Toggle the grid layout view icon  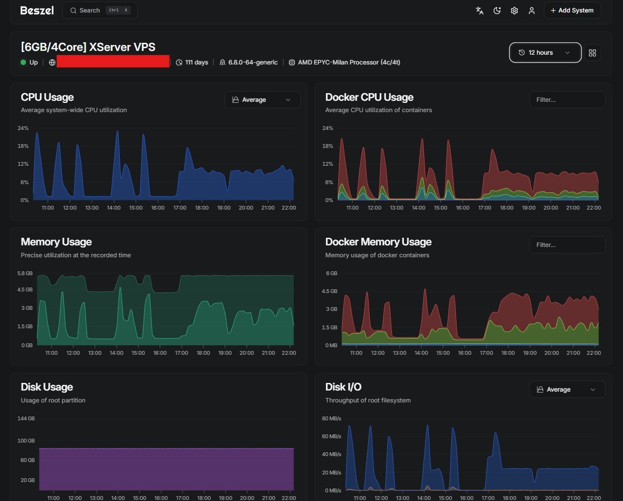pyautogui.click(x=592, y=53)
